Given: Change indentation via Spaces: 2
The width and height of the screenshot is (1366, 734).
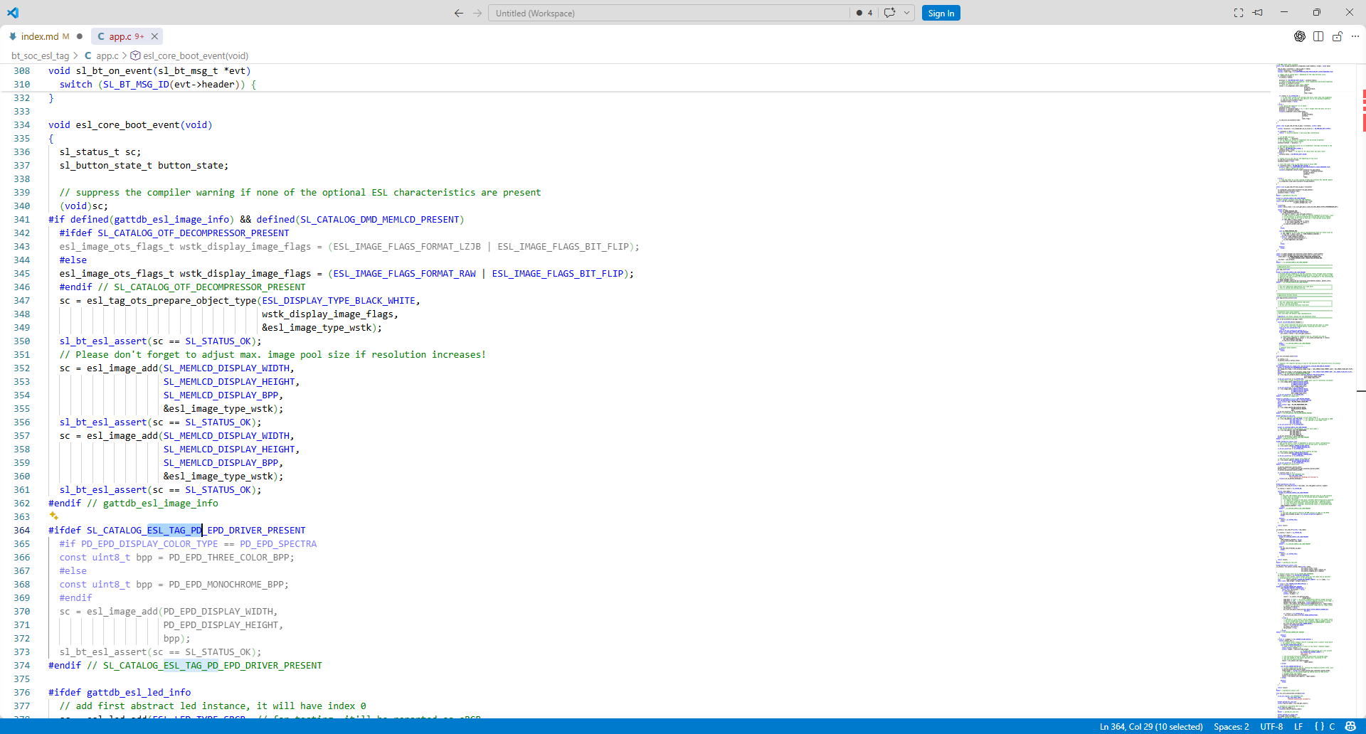Looking at the screenshot, I should click(x=1231, y=726).
